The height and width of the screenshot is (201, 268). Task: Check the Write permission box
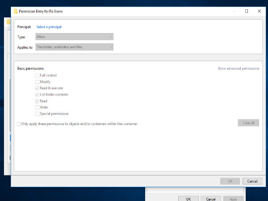(37, 107)
